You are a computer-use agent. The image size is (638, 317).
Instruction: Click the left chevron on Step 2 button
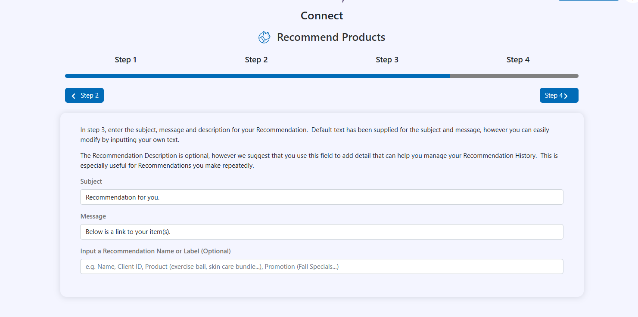[74, 96]
